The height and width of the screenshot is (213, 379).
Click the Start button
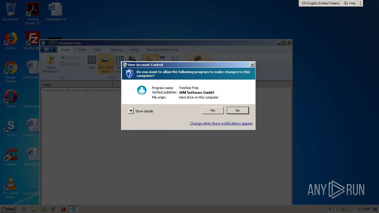(8, 209)
